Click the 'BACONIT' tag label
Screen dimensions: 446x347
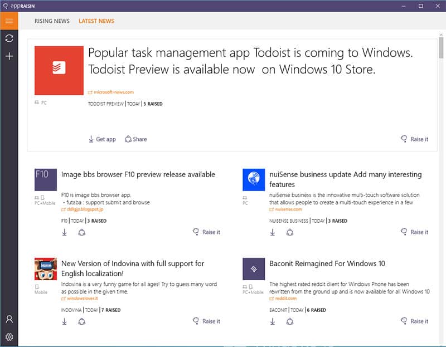278,310
